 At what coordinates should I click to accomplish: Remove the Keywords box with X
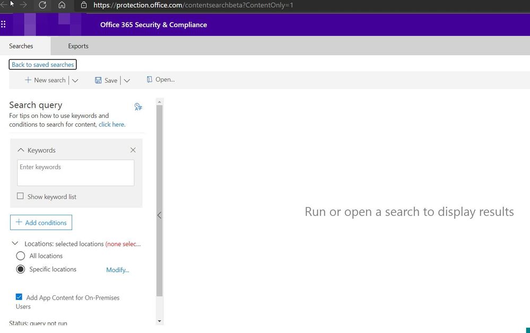(133, 150)
